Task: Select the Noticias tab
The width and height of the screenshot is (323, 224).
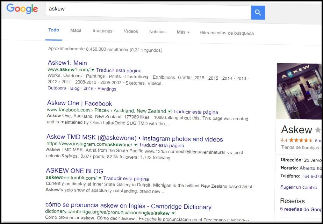Action: pos(157,32)
